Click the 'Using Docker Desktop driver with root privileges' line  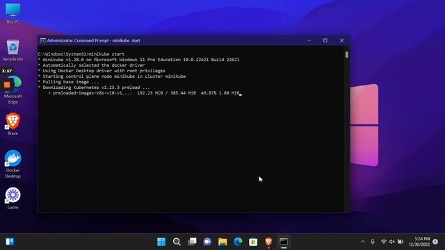point(102,71)
